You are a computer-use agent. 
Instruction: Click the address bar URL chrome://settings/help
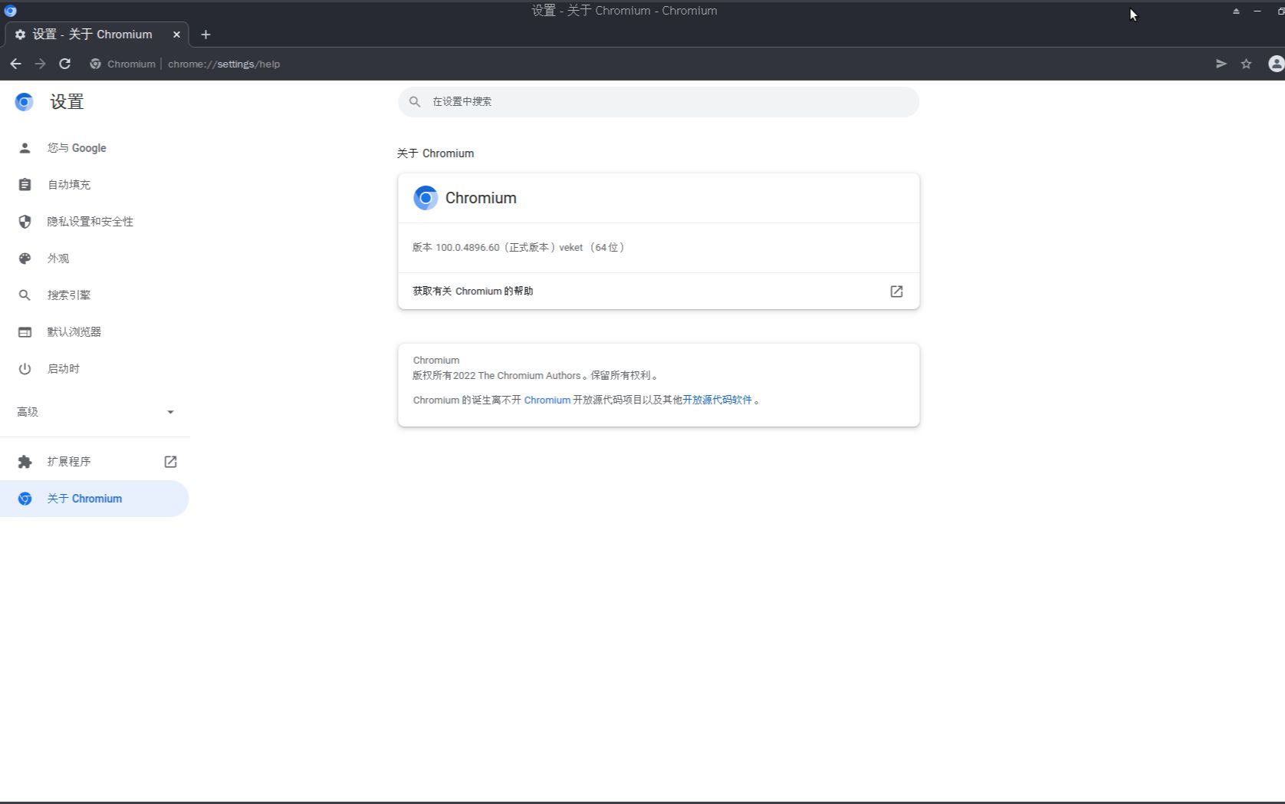point(224,64)
